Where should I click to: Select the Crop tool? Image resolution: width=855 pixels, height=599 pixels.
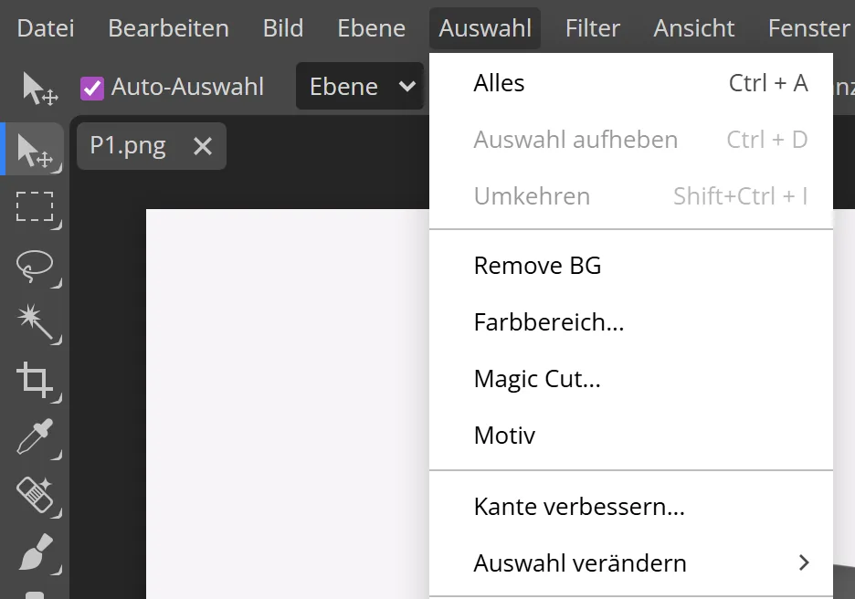click(x=35, y=381)
